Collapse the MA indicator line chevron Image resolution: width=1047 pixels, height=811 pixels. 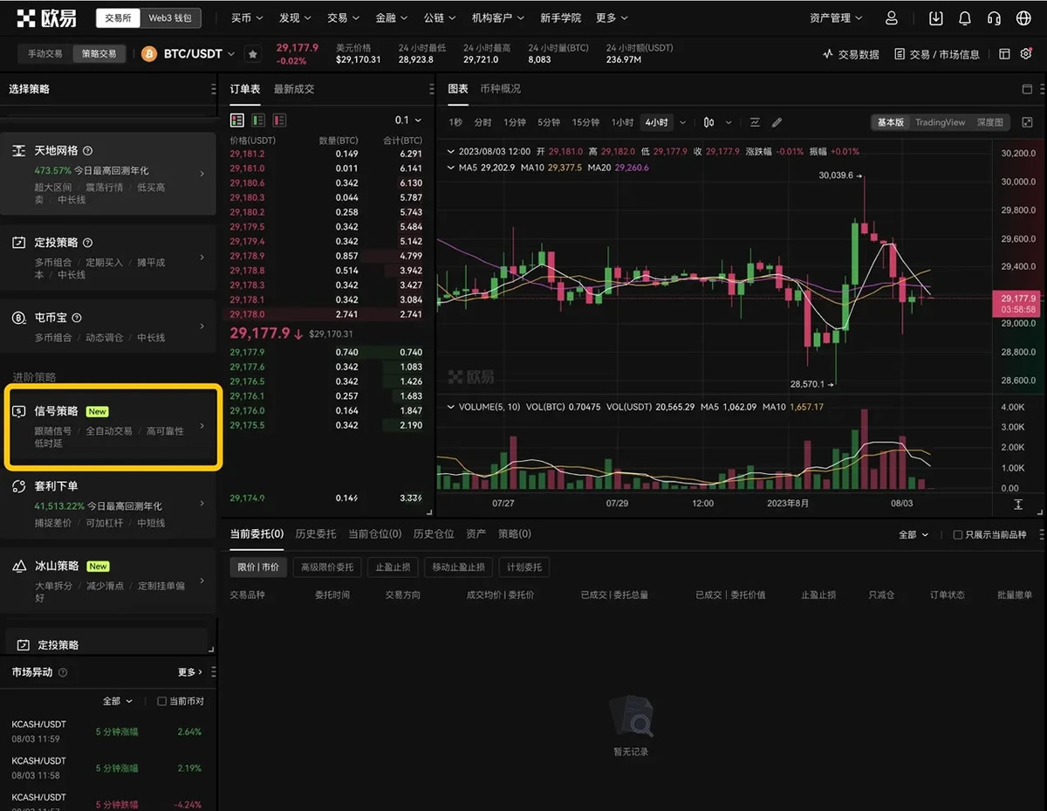pos(451,168)
